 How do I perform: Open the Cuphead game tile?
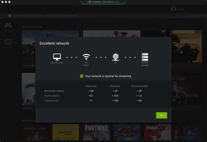pyautogui.click(x=66, y=132)
